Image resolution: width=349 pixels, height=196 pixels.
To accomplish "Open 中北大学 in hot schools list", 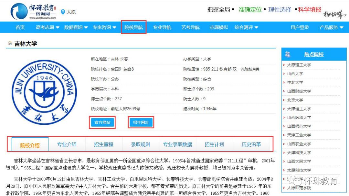I will 295,82.
